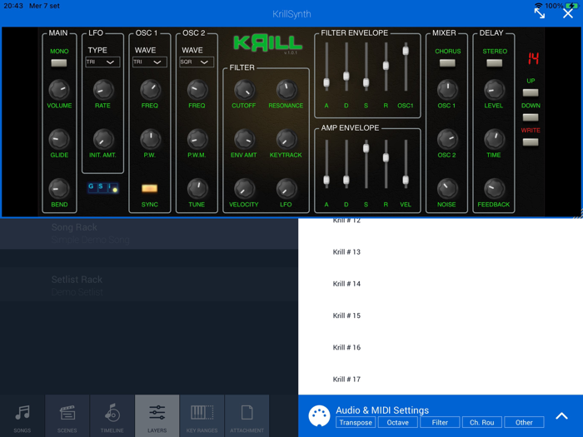This screenshot has width=583, height=437.
Task: Click the delay FEEDBACK knob
Action: [494, 189]
